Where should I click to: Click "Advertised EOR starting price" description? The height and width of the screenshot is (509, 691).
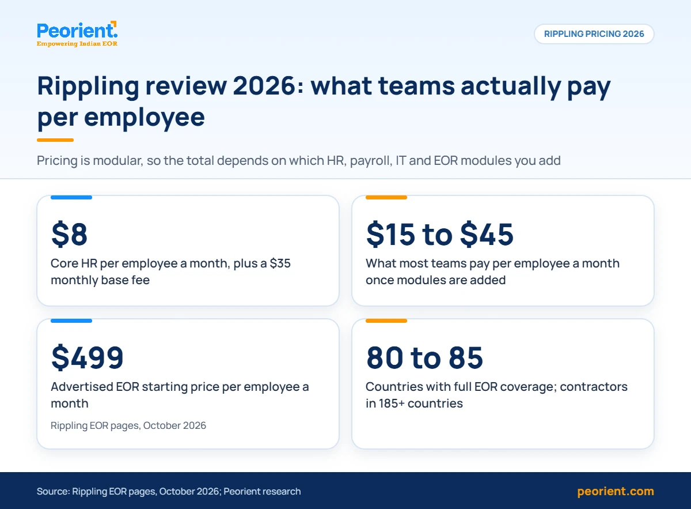click(180, 395)
